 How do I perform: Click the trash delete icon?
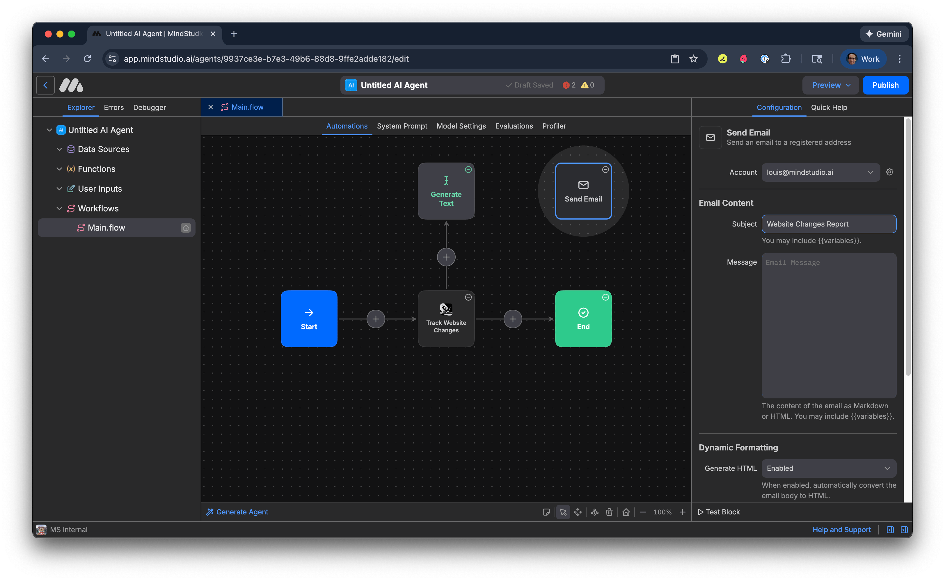coord(609,512)
